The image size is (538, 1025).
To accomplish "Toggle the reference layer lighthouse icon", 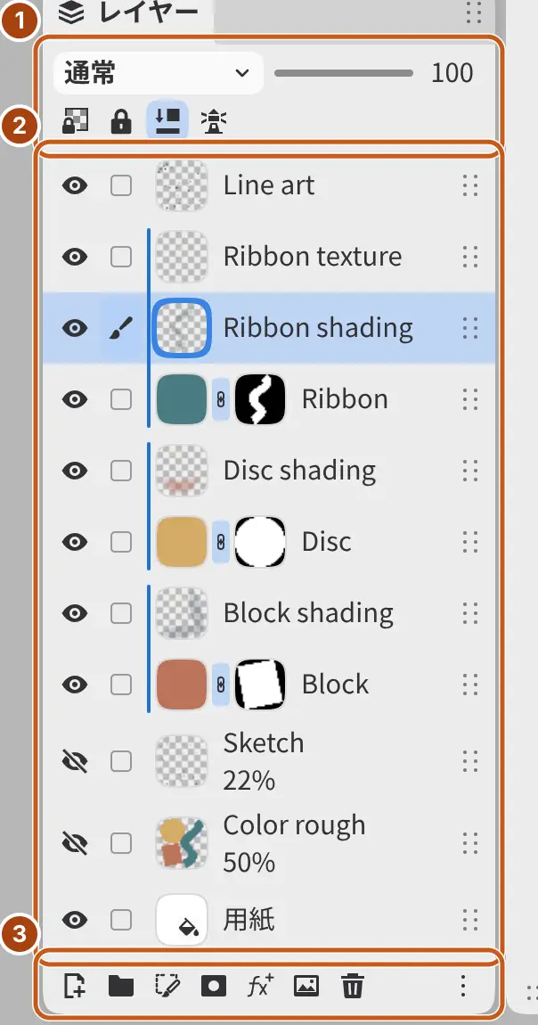I will [x=214, y=121].
